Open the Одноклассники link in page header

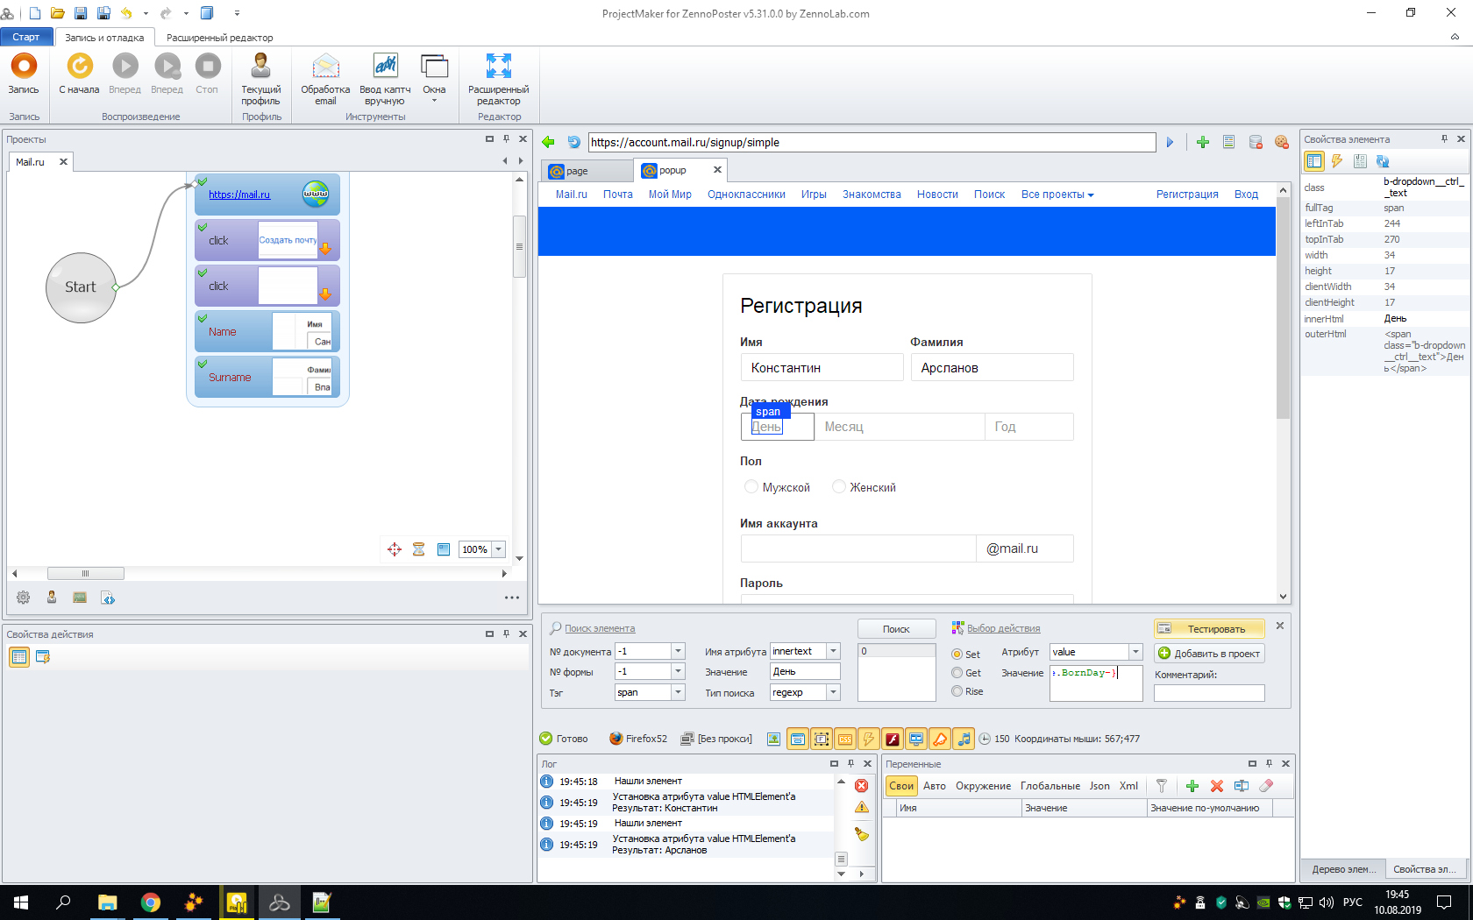[x=746, y=195]
